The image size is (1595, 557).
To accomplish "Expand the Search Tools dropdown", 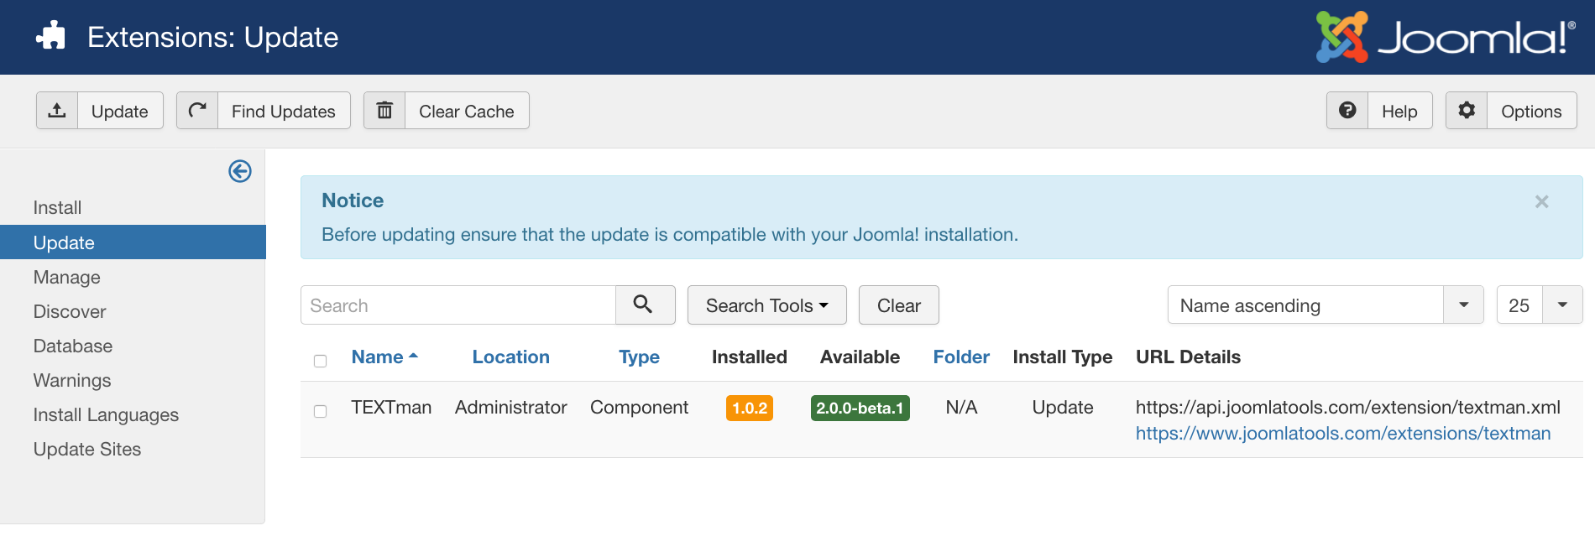I will pyautogui.click(x=766, y=305).
